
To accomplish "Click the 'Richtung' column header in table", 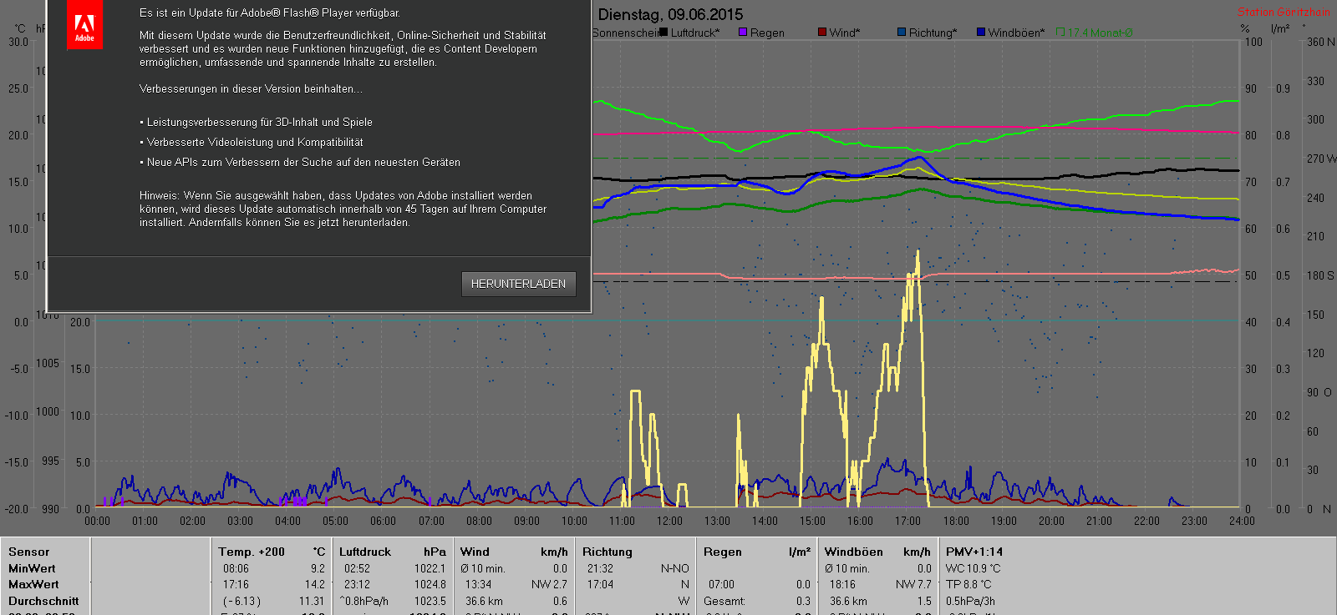I will click(x=607, y=552).
